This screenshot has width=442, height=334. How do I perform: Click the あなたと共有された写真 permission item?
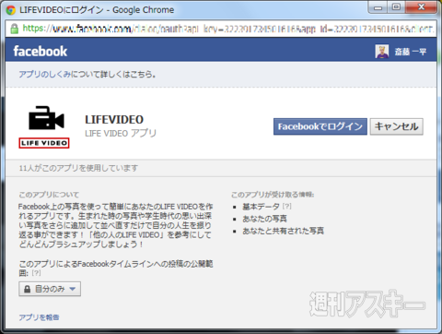pos(283,231)
